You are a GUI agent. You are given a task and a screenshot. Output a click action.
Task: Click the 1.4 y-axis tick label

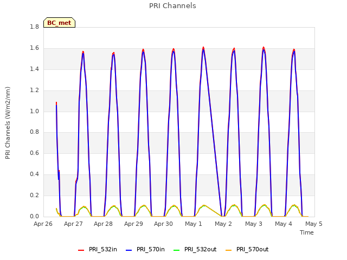tap(34, 69)
